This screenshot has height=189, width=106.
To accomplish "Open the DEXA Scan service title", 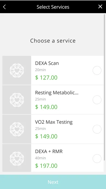I will (47, 63).
